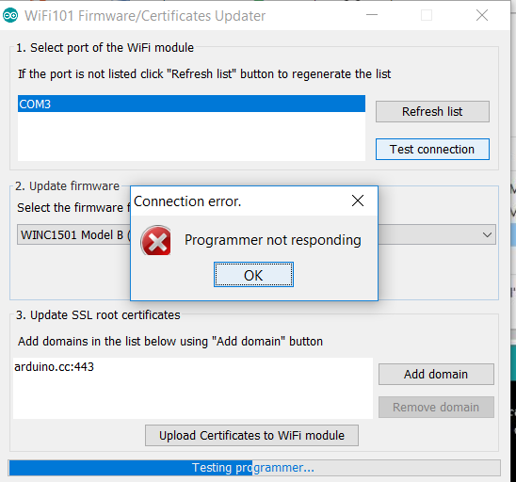The width and height of the screenshot is (516, 482).
Task: Click the Test connection button
Action: (432, 150)
